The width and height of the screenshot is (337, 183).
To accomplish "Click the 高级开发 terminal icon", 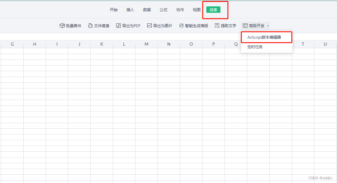I will (245, 26).
